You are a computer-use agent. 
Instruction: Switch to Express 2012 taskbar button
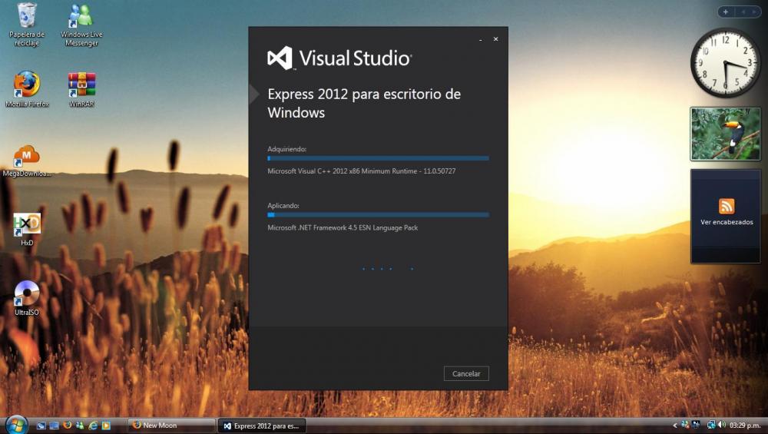(262, 426)
